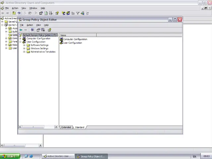Expand Software Settings folder in tree
Viewport: 212px width, 159px height.
pos(24,45)
